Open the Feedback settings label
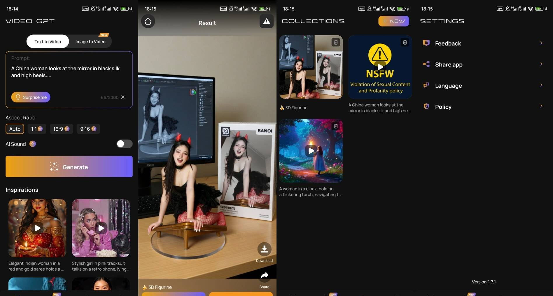Viewport: 553px width, 296px height. coord(448,43)
